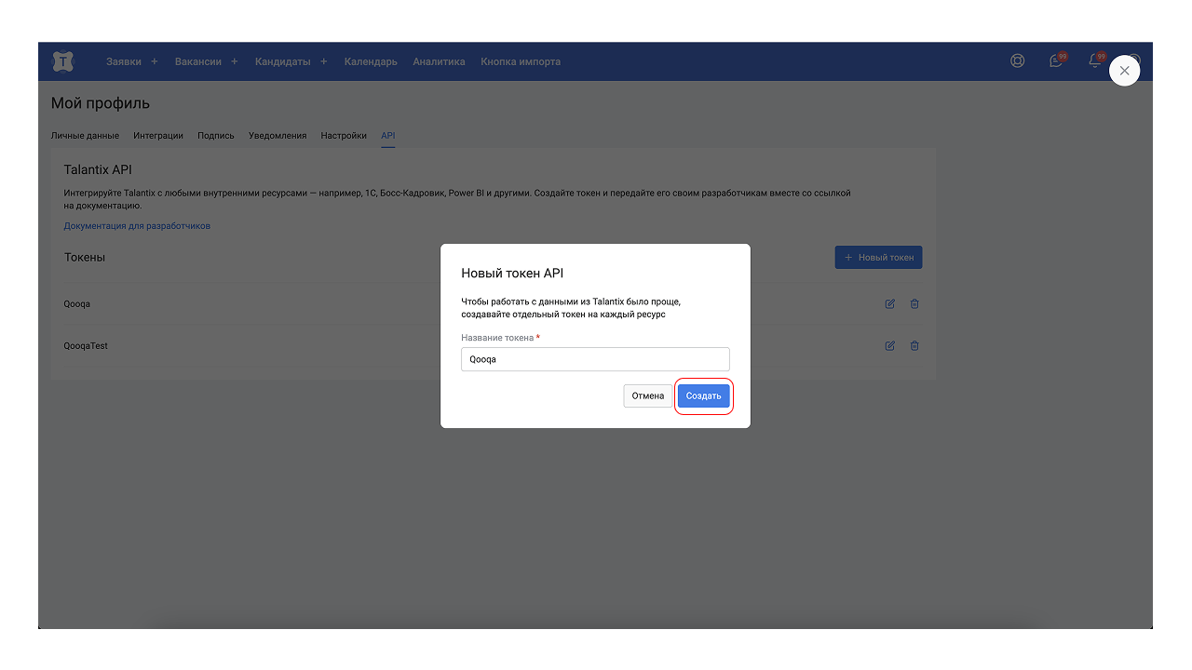Switch to the Настройки tab
This screenshot has width=1192, height=670.
point(344,136)
